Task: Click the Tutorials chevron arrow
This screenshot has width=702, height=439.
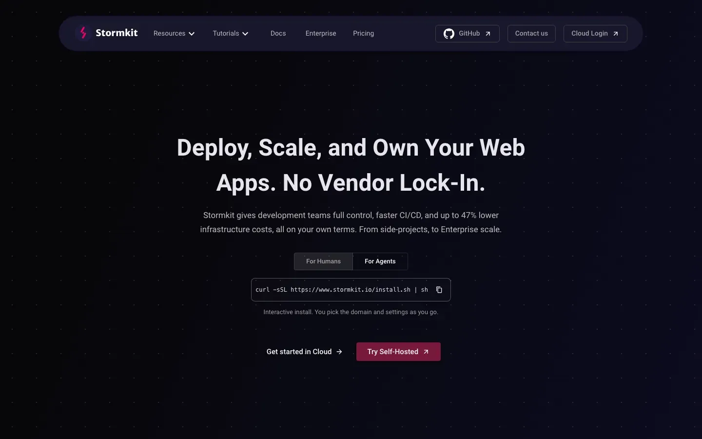Action: pos(245,34)
